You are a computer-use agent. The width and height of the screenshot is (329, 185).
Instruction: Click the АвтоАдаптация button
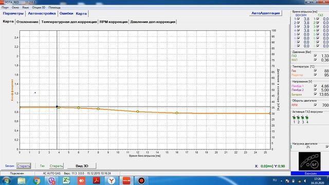[x=265, y=13]
